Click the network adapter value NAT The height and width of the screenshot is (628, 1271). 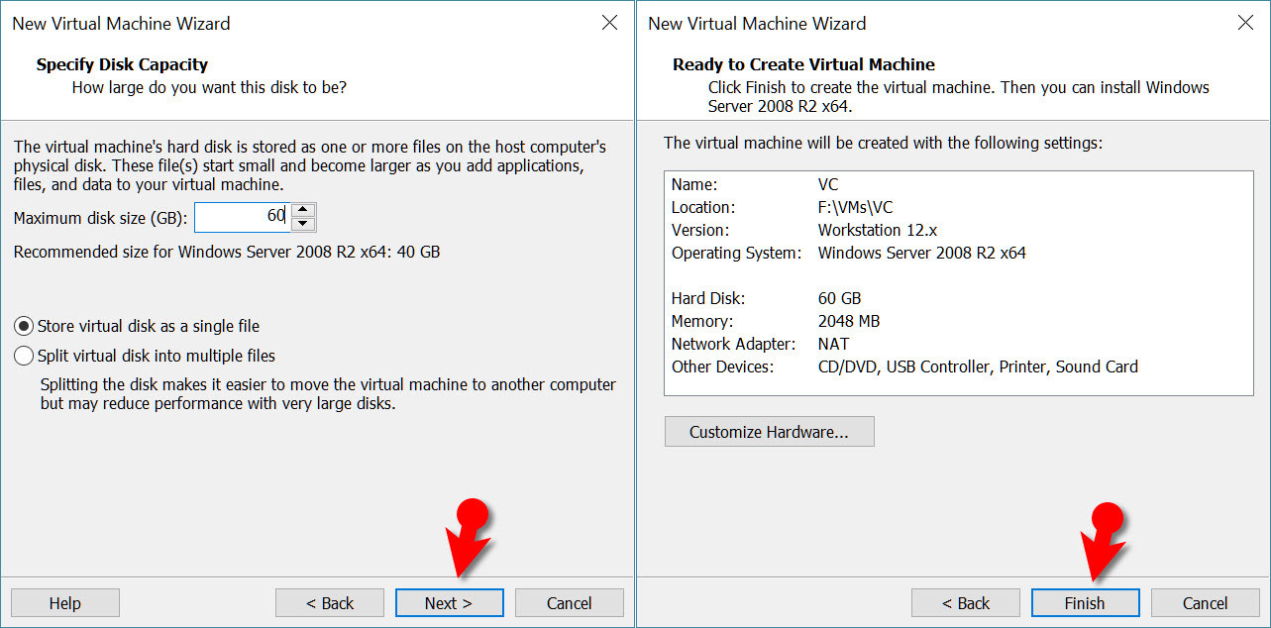click(833, 344)
